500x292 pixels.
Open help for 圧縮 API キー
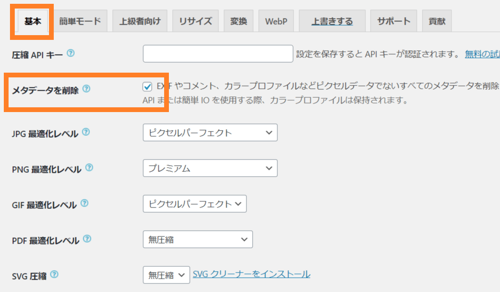[71, 53]
